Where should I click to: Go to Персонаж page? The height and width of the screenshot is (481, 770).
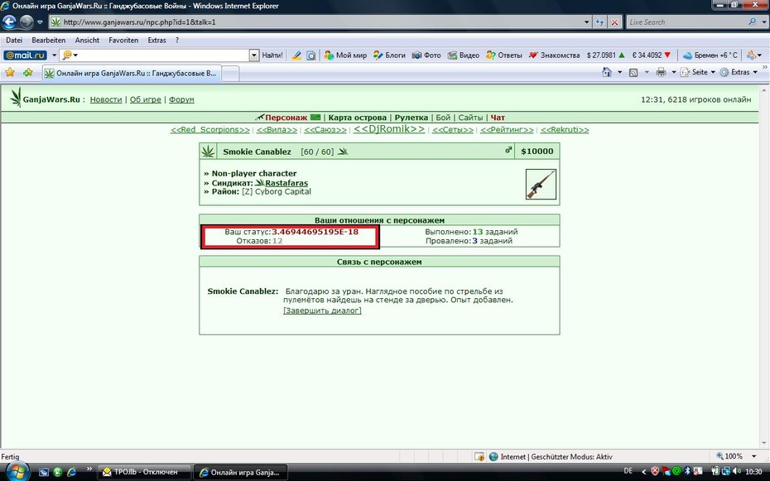[286, 118]
